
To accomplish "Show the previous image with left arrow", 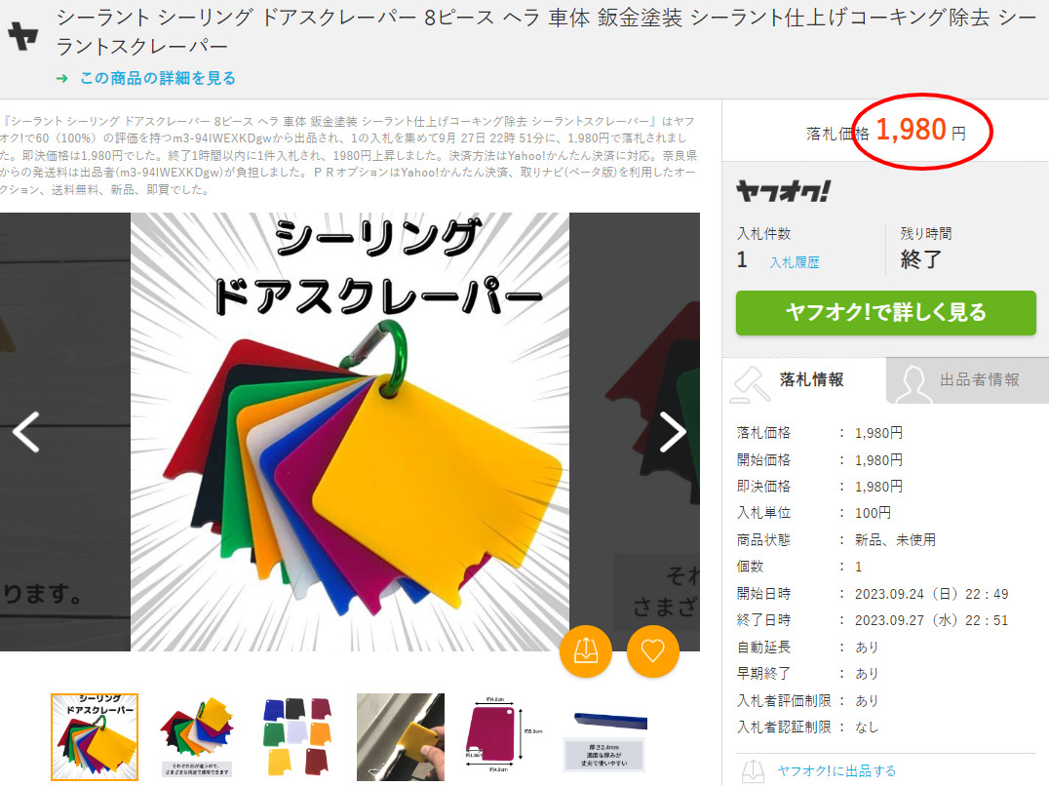I will [26, 432].
